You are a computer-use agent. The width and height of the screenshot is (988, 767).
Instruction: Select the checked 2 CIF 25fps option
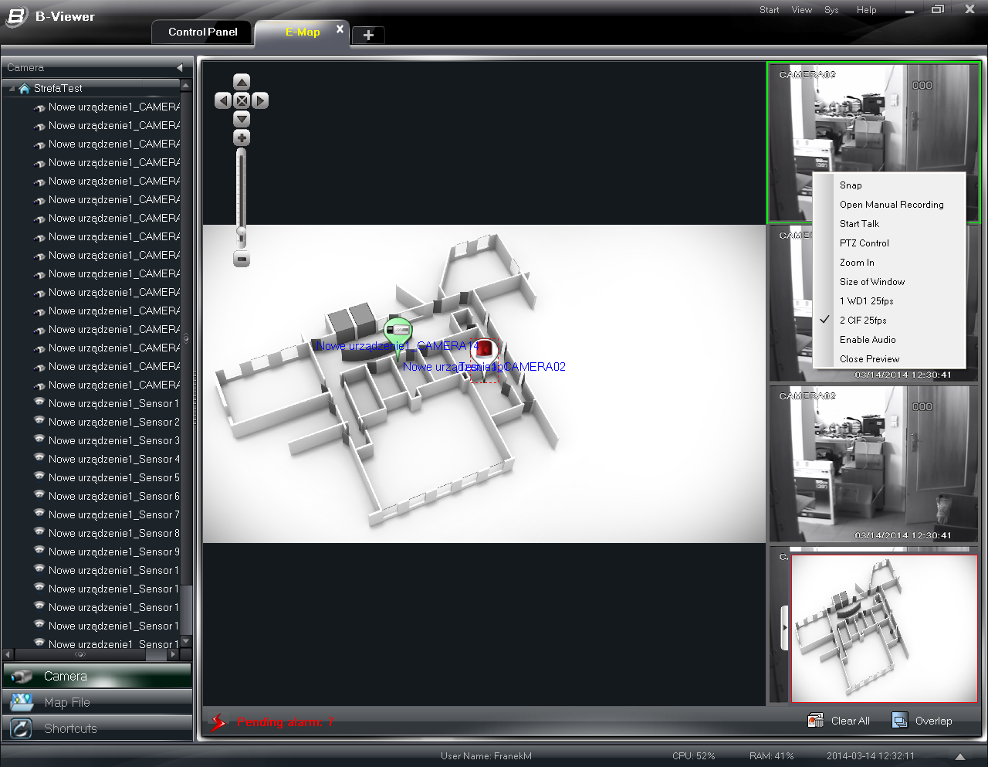(x=863, y=321)
